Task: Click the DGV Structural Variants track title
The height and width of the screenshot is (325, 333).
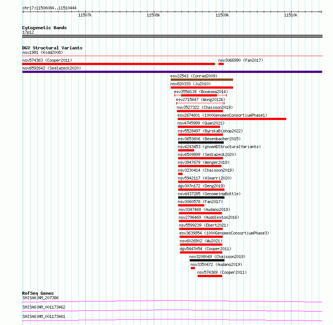Action: pos(52,48)
